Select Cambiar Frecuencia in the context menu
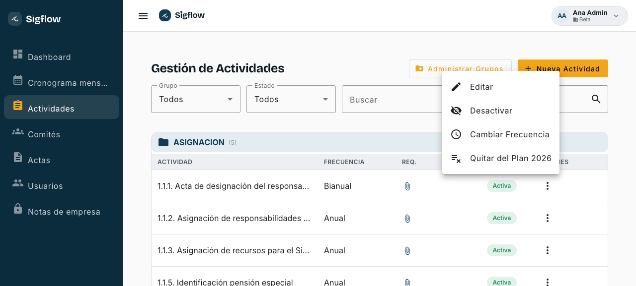 click(501, 134)
